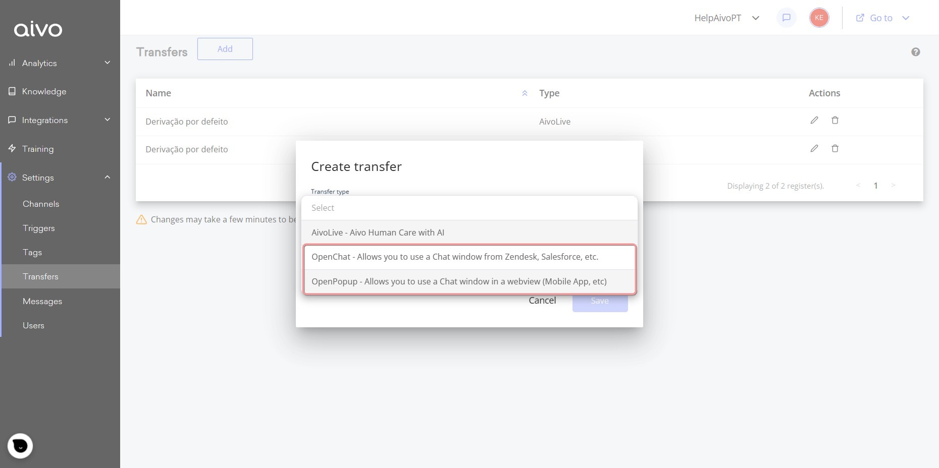This screenshot has height=468, width=939.
Task: Click the Transfer type Select field
Action: click(470, 208)
